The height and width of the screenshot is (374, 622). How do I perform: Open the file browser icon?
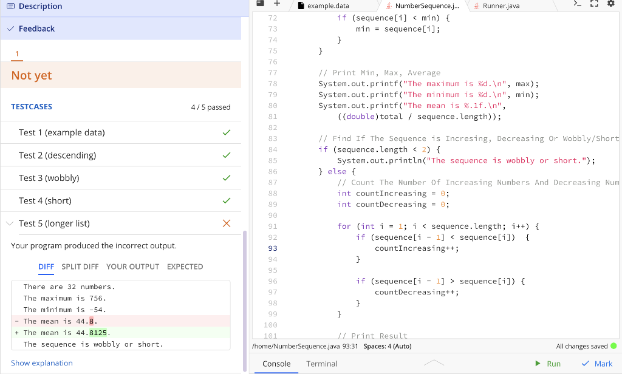click(260, 4)
